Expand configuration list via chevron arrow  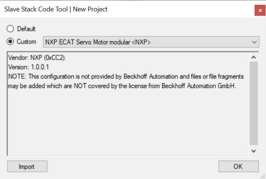point(254,42)
